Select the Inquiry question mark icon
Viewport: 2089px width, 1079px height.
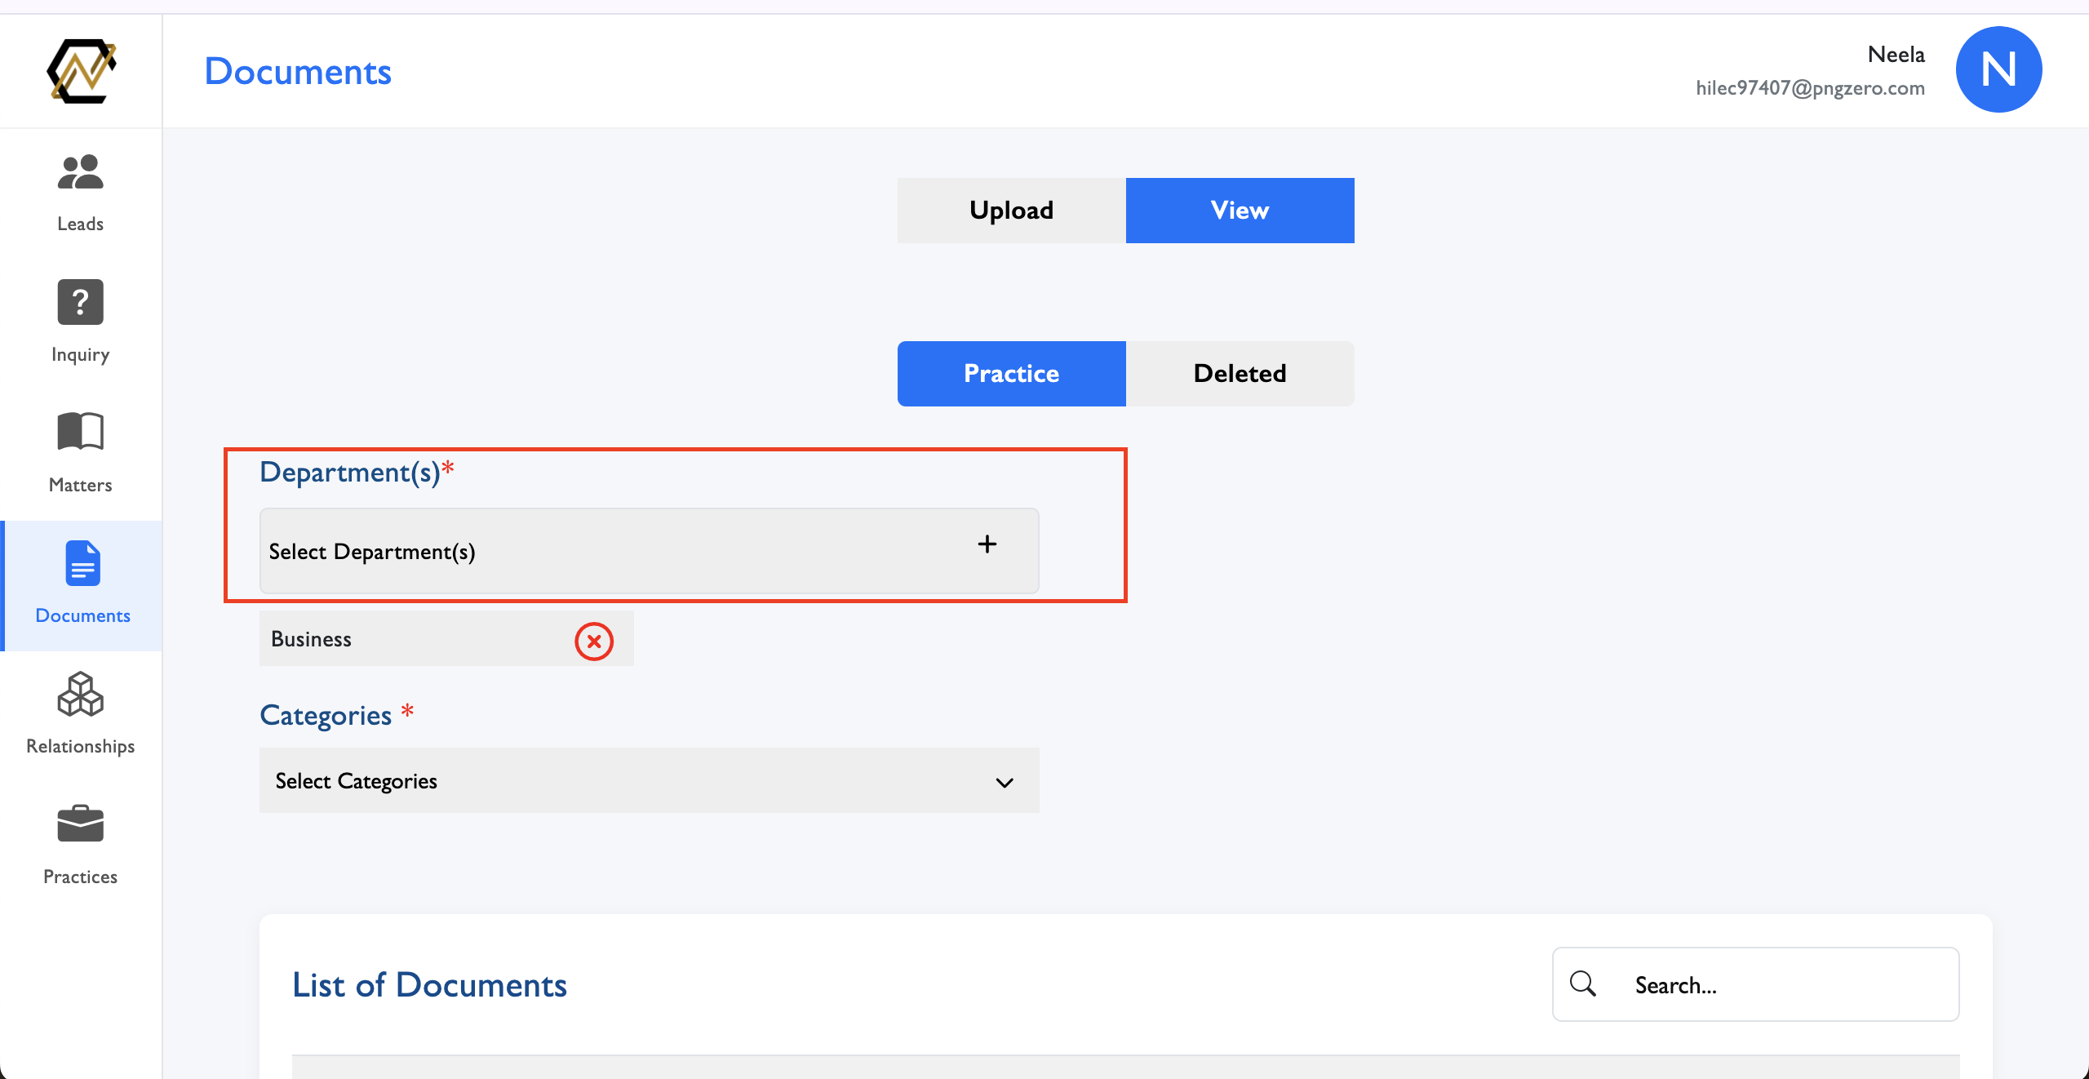click(x=80, y=302)
